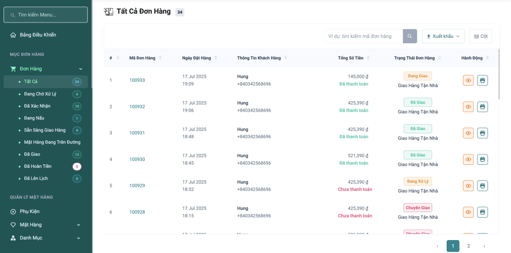This screenshot has width=511, height=253.
Task: Click the magnifier search button
Action: click(410, 36)
